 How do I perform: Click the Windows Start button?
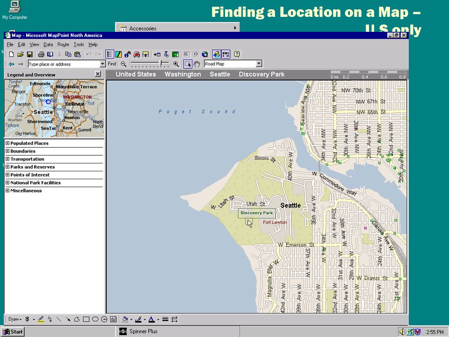pyautogui.click(x=13, y=331)
